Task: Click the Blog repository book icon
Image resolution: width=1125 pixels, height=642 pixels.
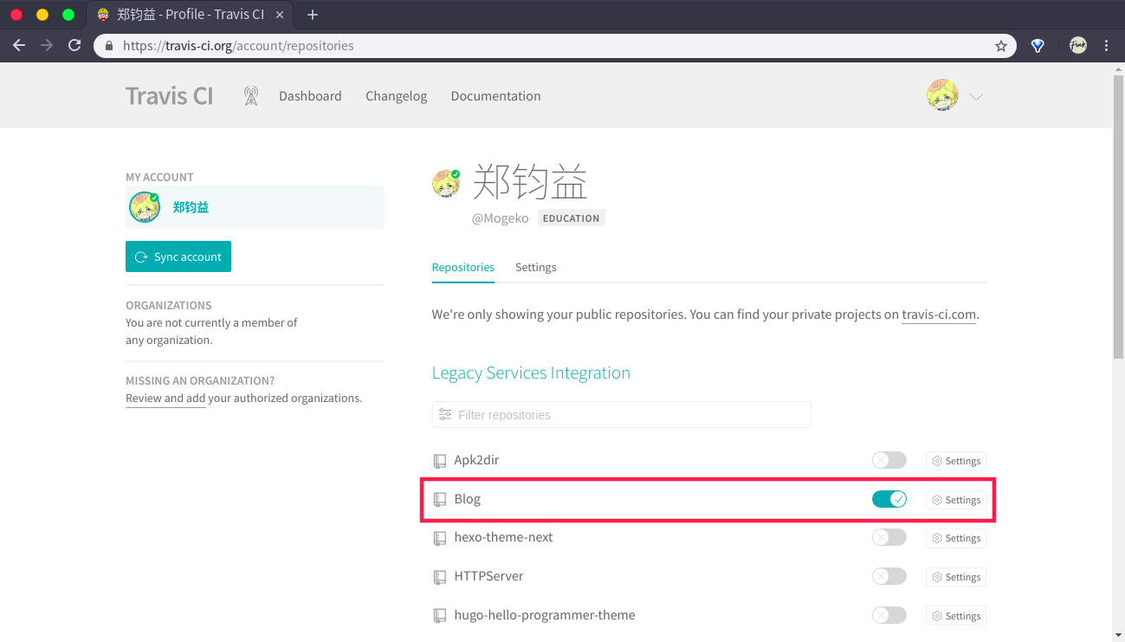Action: 440,500
